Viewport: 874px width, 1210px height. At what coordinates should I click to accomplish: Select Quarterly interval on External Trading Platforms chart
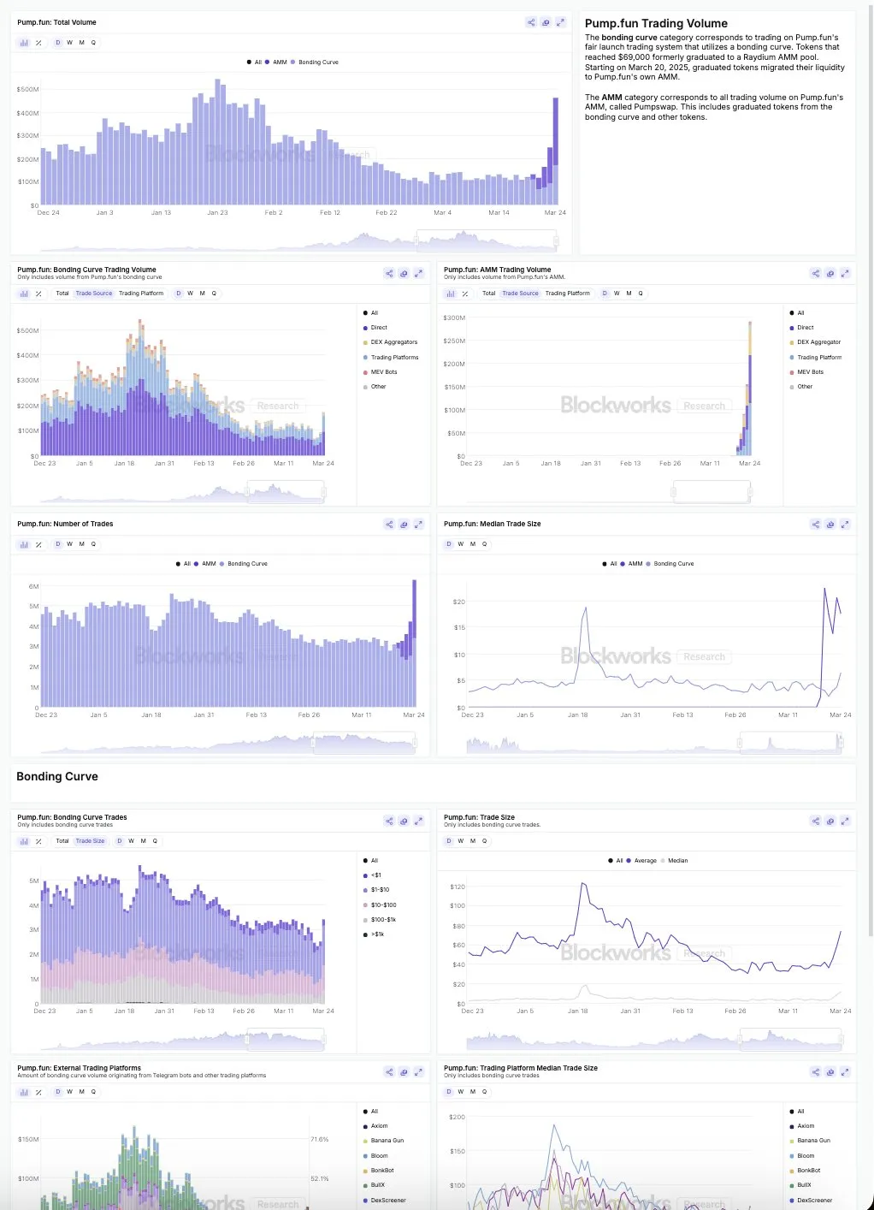coord(93,1092)
